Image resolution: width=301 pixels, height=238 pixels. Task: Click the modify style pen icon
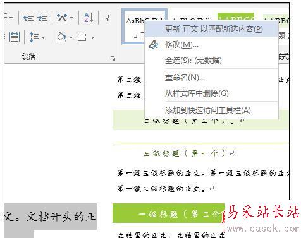(154, 45)
